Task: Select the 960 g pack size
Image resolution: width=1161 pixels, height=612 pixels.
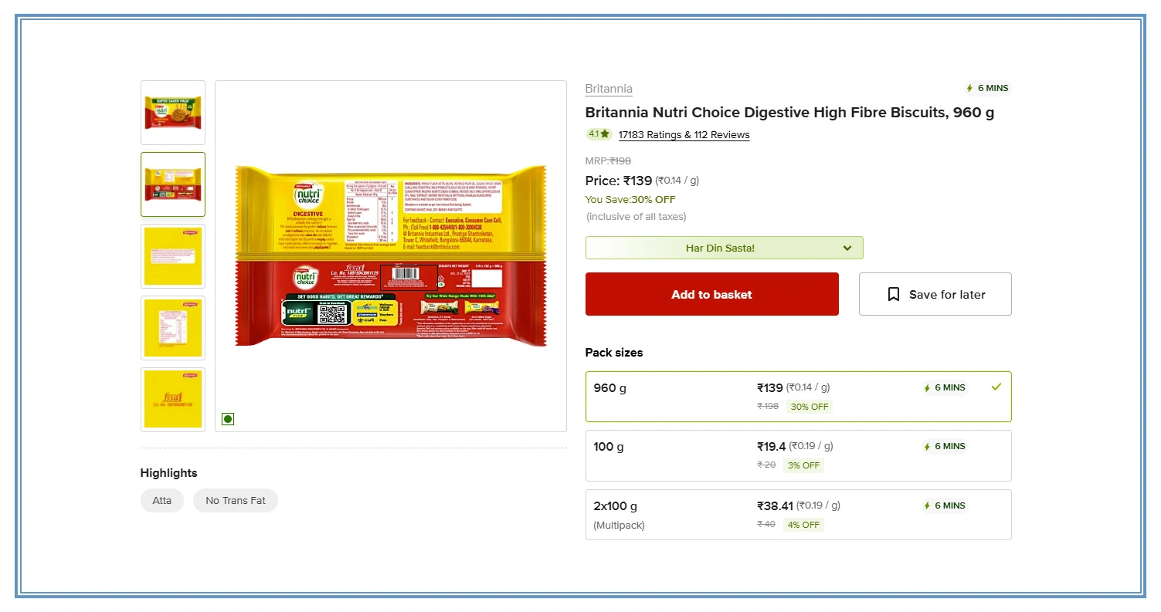Action: pyautogui.click(x=798, y=397)
